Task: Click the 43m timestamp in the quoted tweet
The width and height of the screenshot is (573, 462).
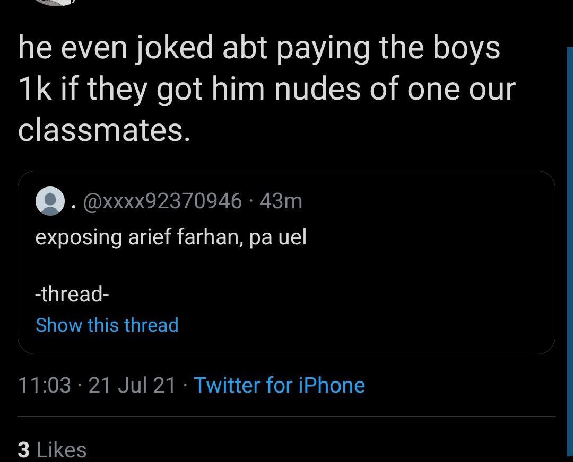Action: pos(281,201)
